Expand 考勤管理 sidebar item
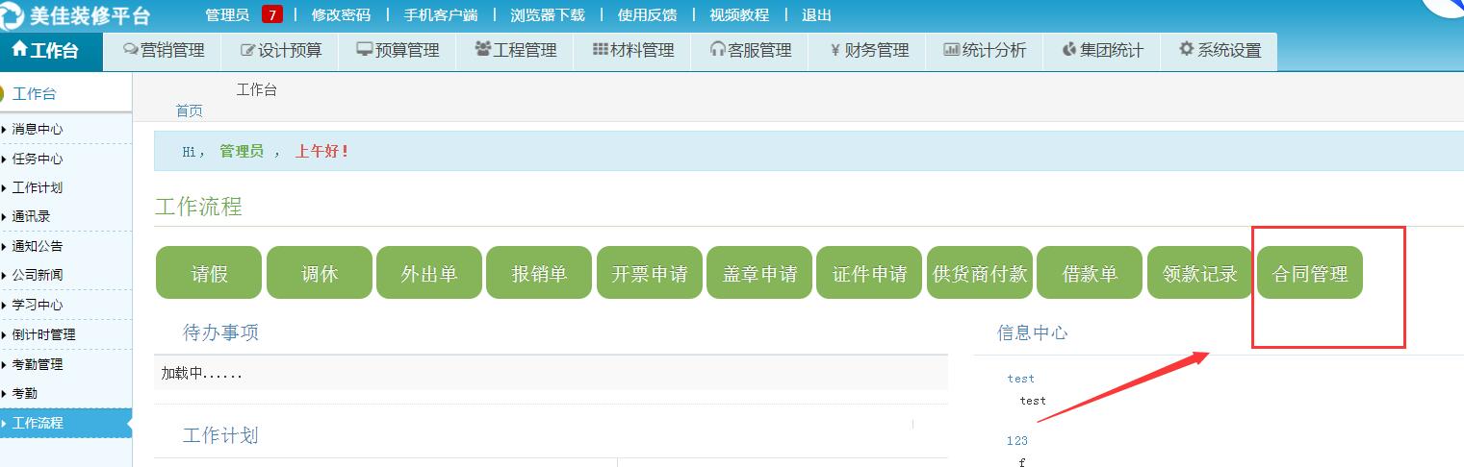 [x=39, y=364]
